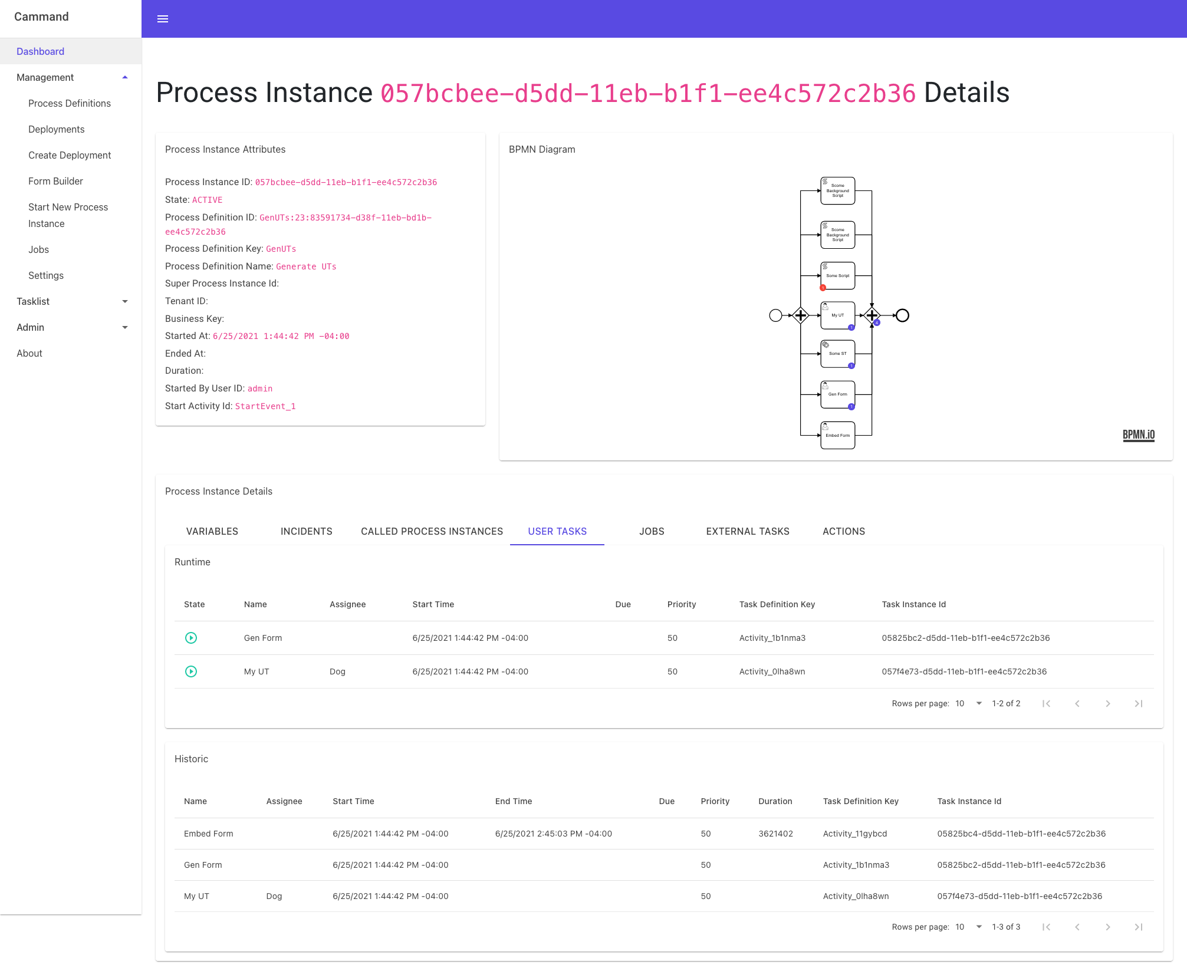The height and width of the screenshot is (968, 1187).
Task: Switch to the VARIABLES tab
Action: 212,531
